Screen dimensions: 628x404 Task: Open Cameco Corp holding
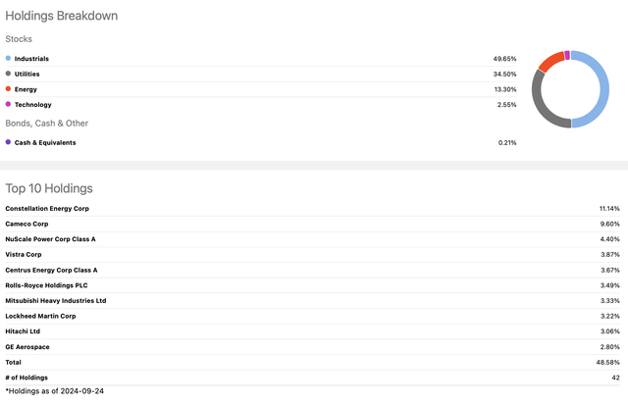pos(26,224)
